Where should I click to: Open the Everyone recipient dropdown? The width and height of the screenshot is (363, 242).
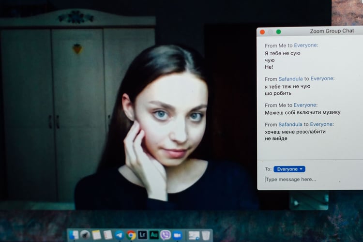click(289, 169)
